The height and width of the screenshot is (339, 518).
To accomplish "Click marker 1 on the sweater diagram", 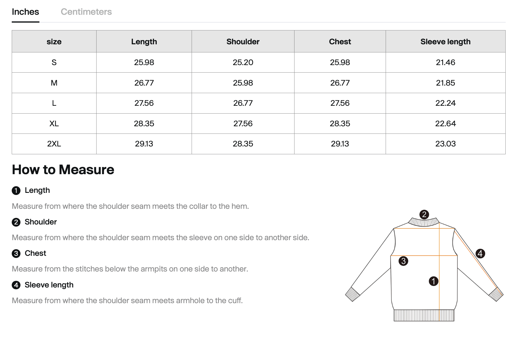I will pyautogui.click(x=433, y=281).
